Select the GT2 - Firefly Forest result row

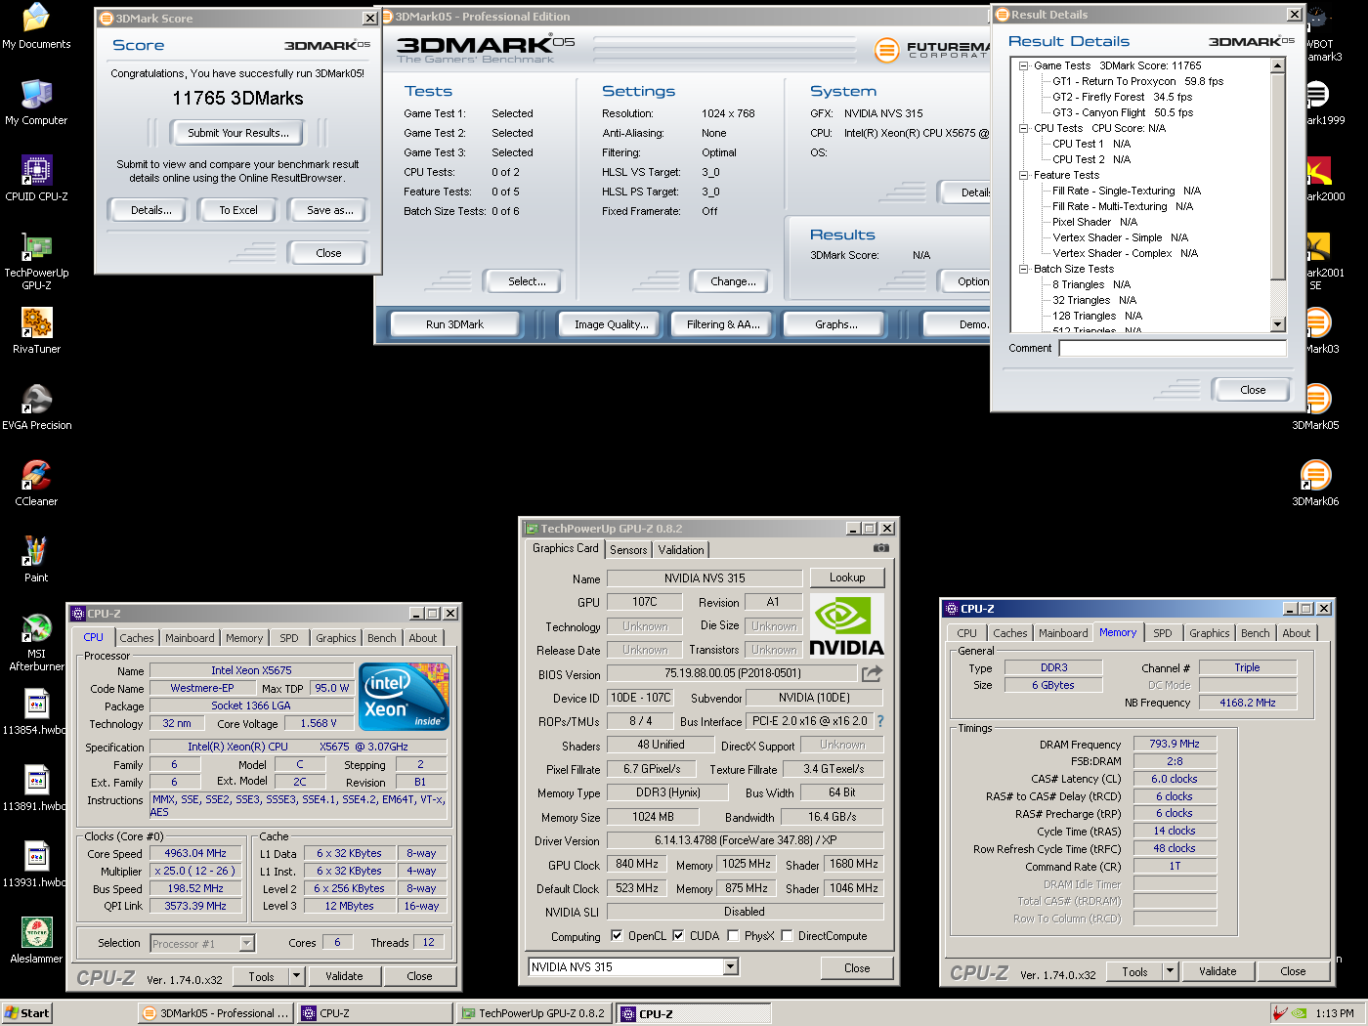tap(1122, 97)
